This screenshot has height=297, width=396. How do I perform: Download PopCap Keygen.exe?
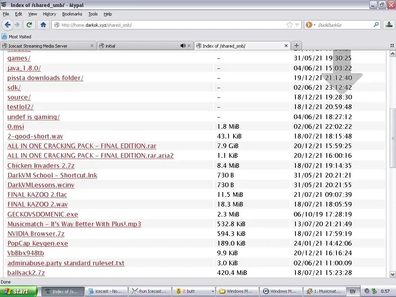coord(38,244)
